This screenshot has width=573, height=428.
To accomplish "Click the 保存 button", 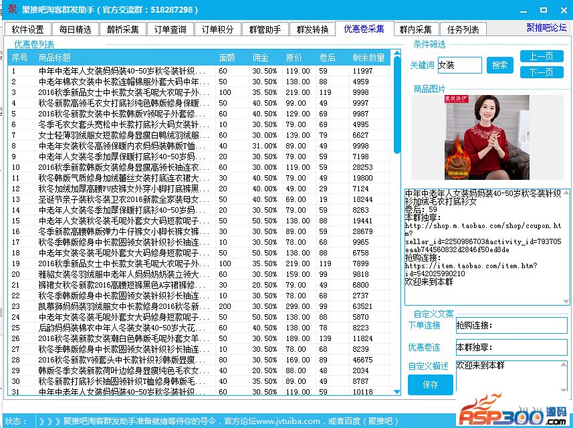I will click(x=431, y=385).
